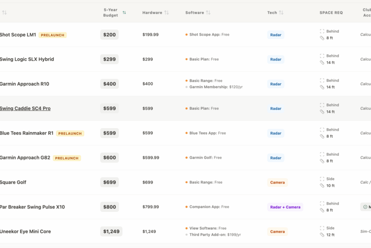The image size is (371, 248).
Task: Click the Camera badge in Square Golf row
Action: [x=277, y=183]
